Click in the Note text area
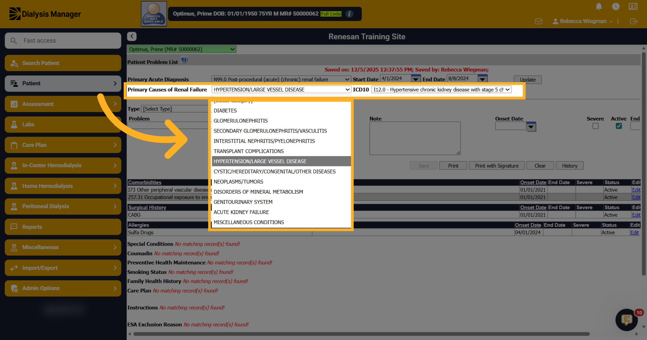 [415, 138]
